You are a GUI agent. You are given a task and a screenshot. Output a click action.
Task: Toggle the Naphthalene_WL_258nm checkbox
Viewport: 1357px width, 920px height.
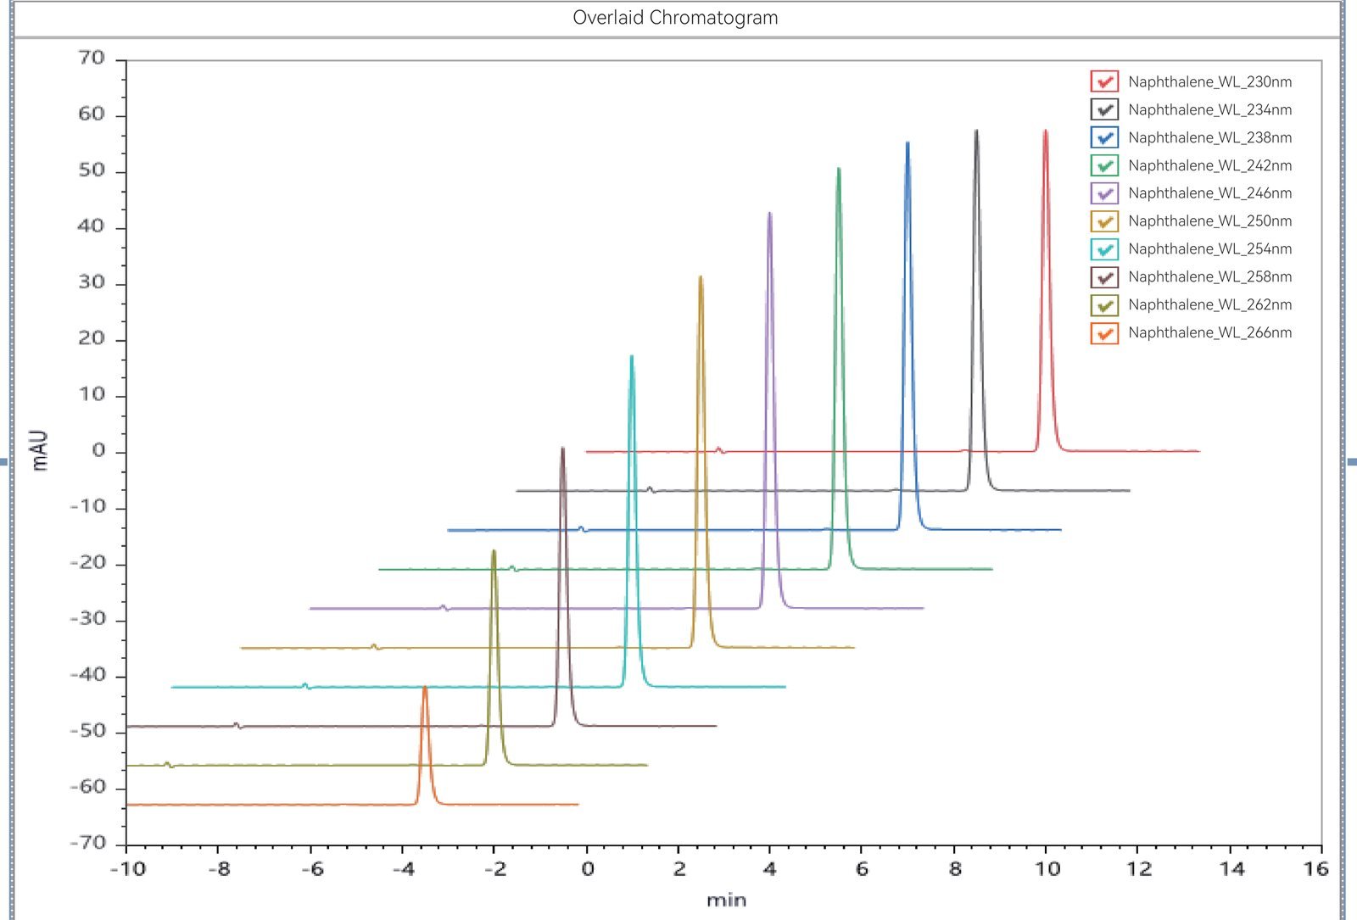1104,277
